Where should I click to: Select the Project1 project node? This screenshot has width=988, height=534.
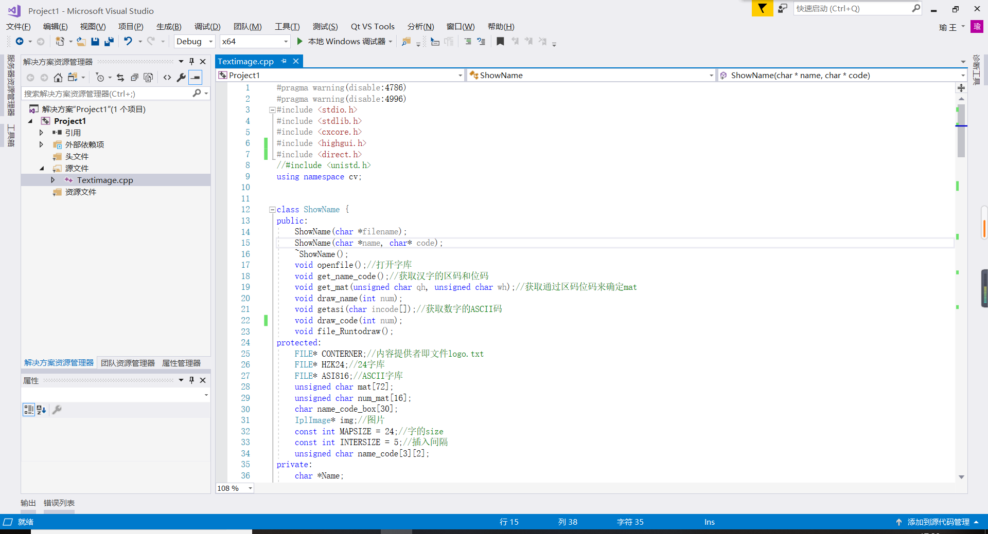tap(70, 121)
